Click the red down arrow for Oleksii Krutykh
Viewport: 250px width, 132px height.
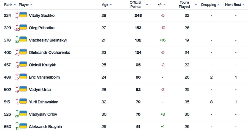[x=17, y=62]
